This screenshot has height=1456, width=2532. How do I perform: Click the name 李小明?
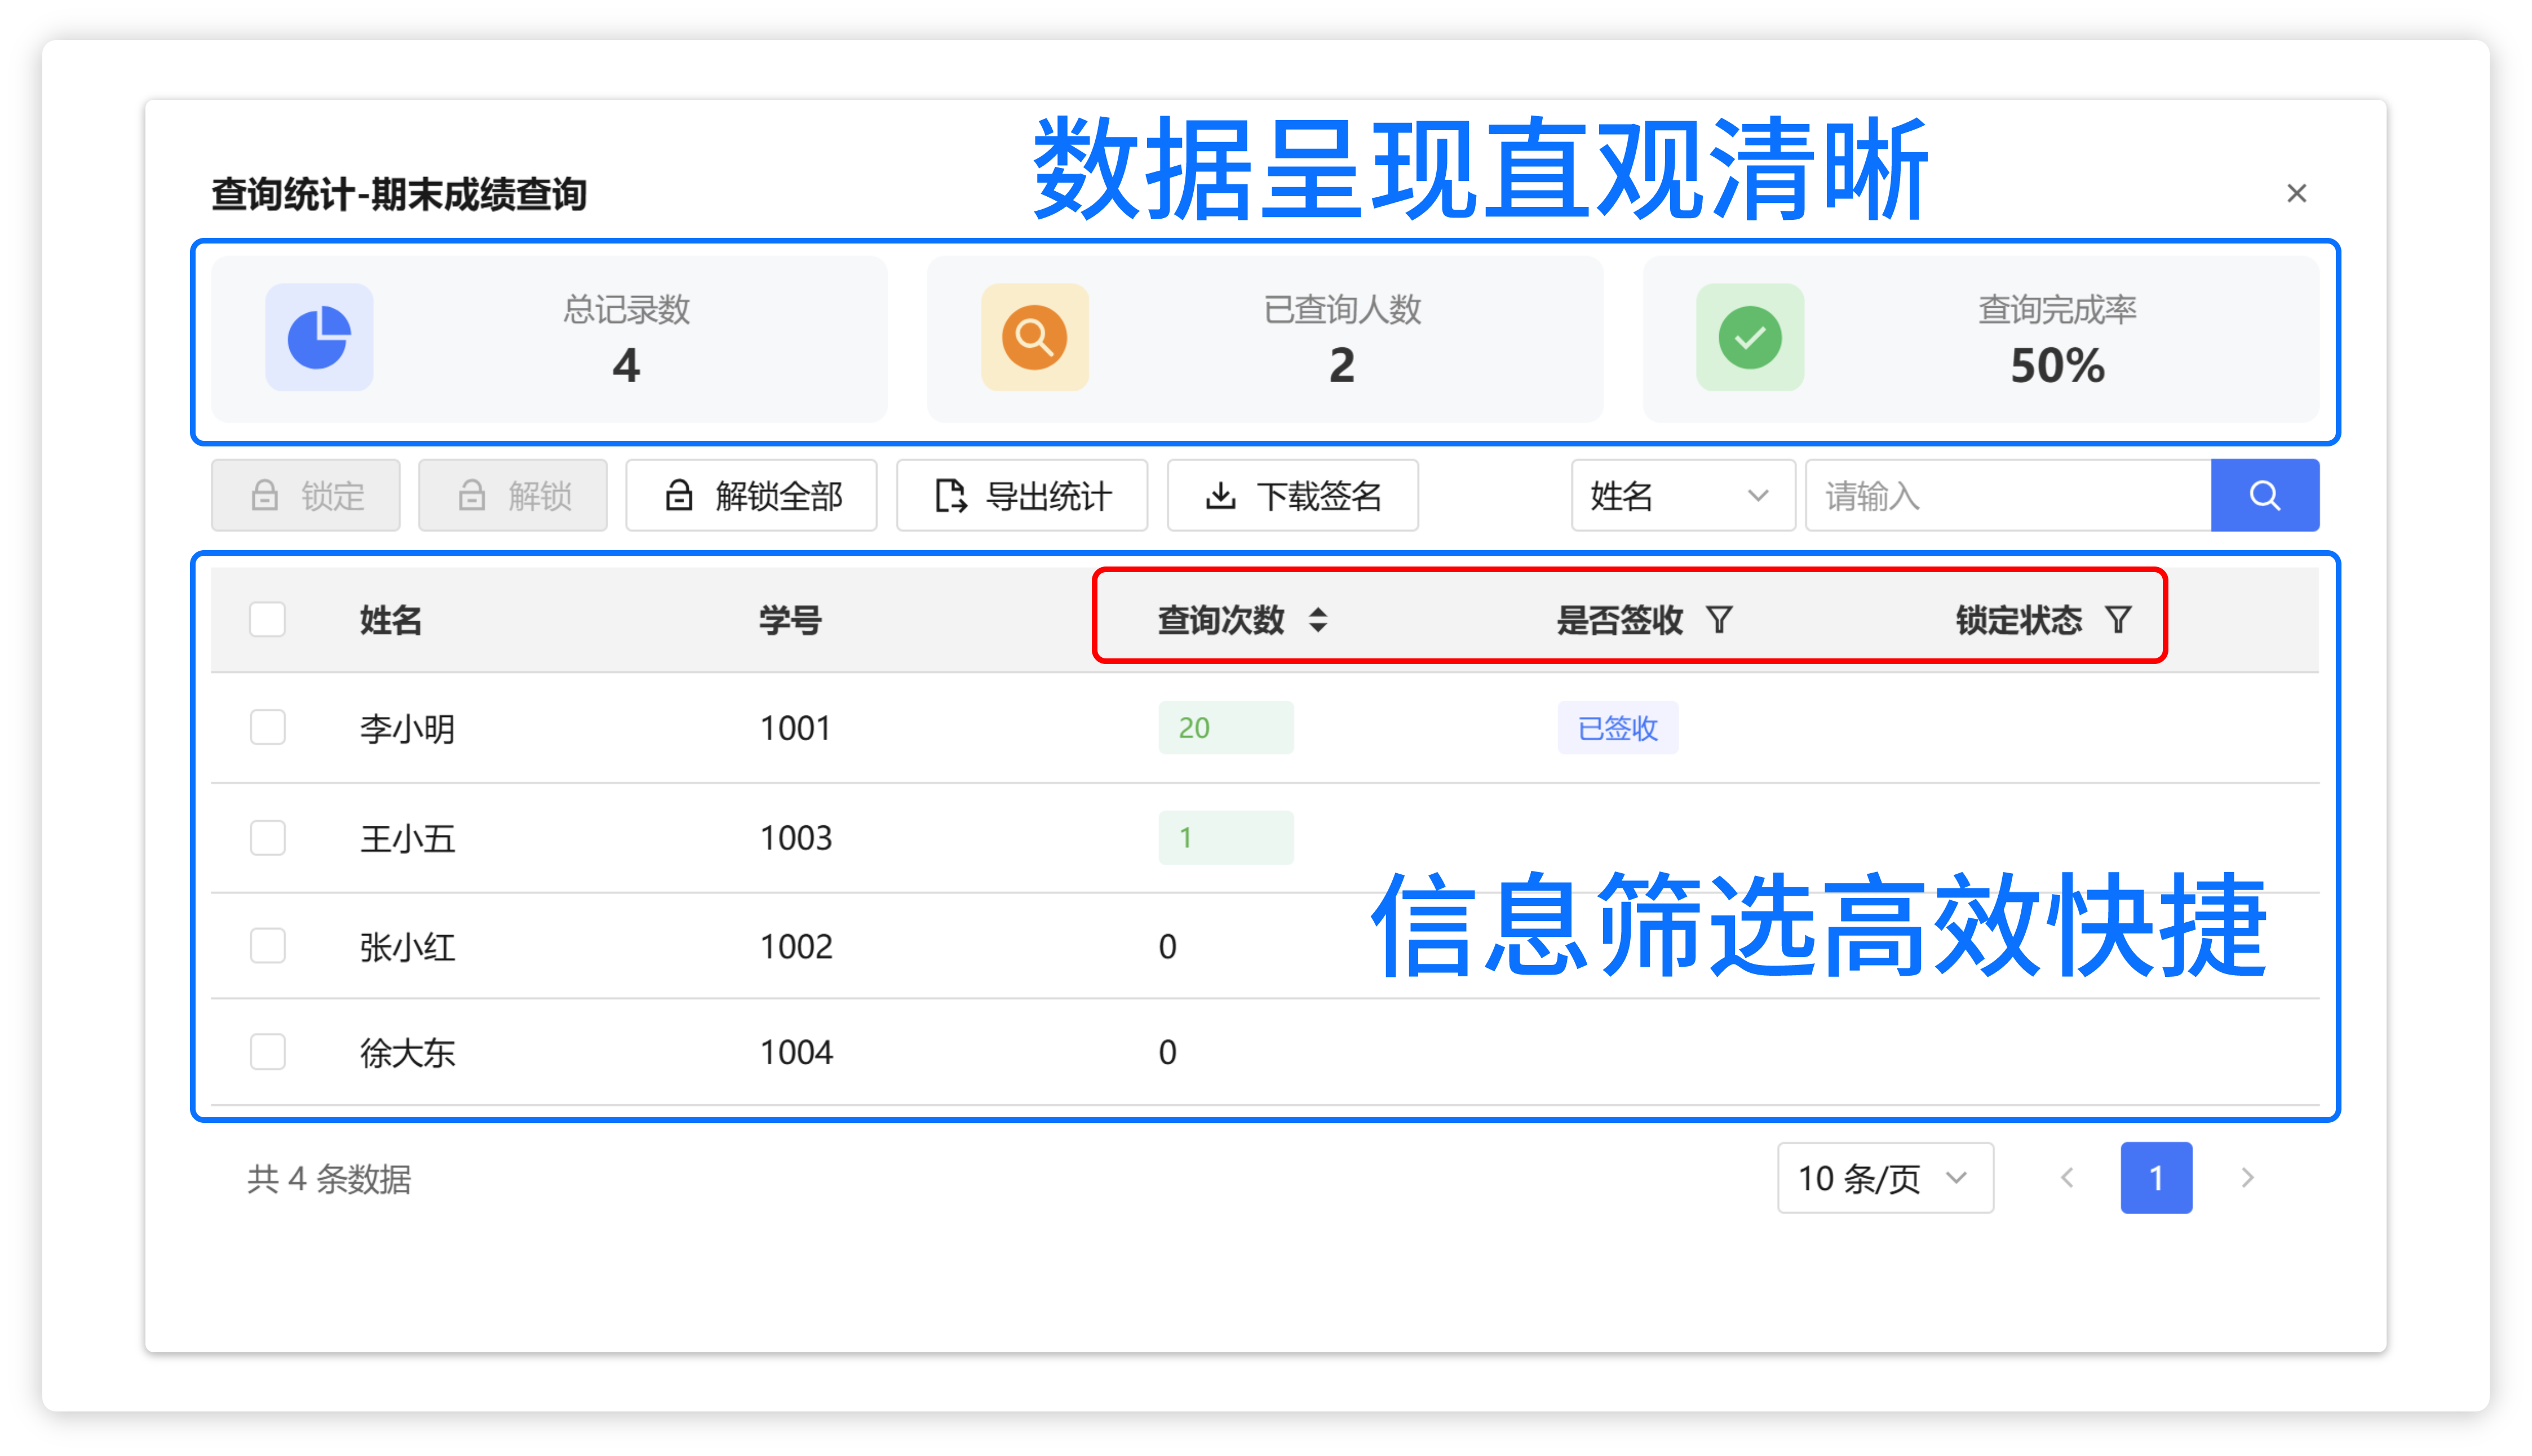408,729
